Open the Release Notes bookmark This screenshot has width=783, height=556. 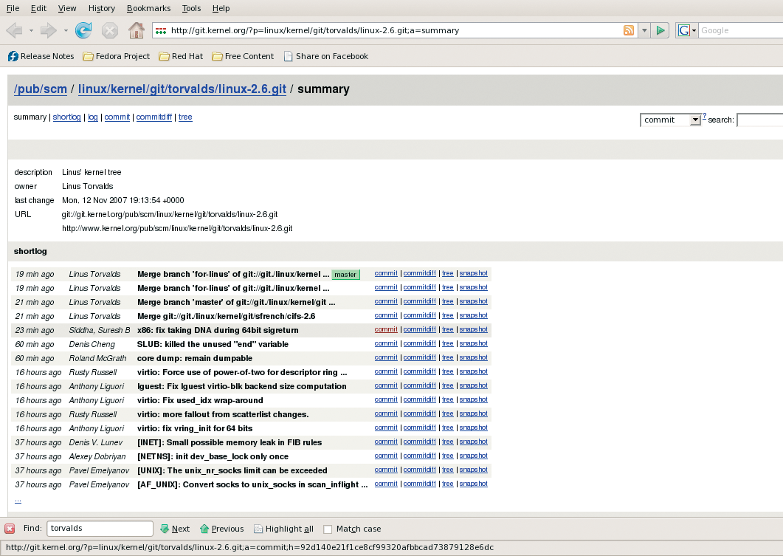click(x=41, y=56)
